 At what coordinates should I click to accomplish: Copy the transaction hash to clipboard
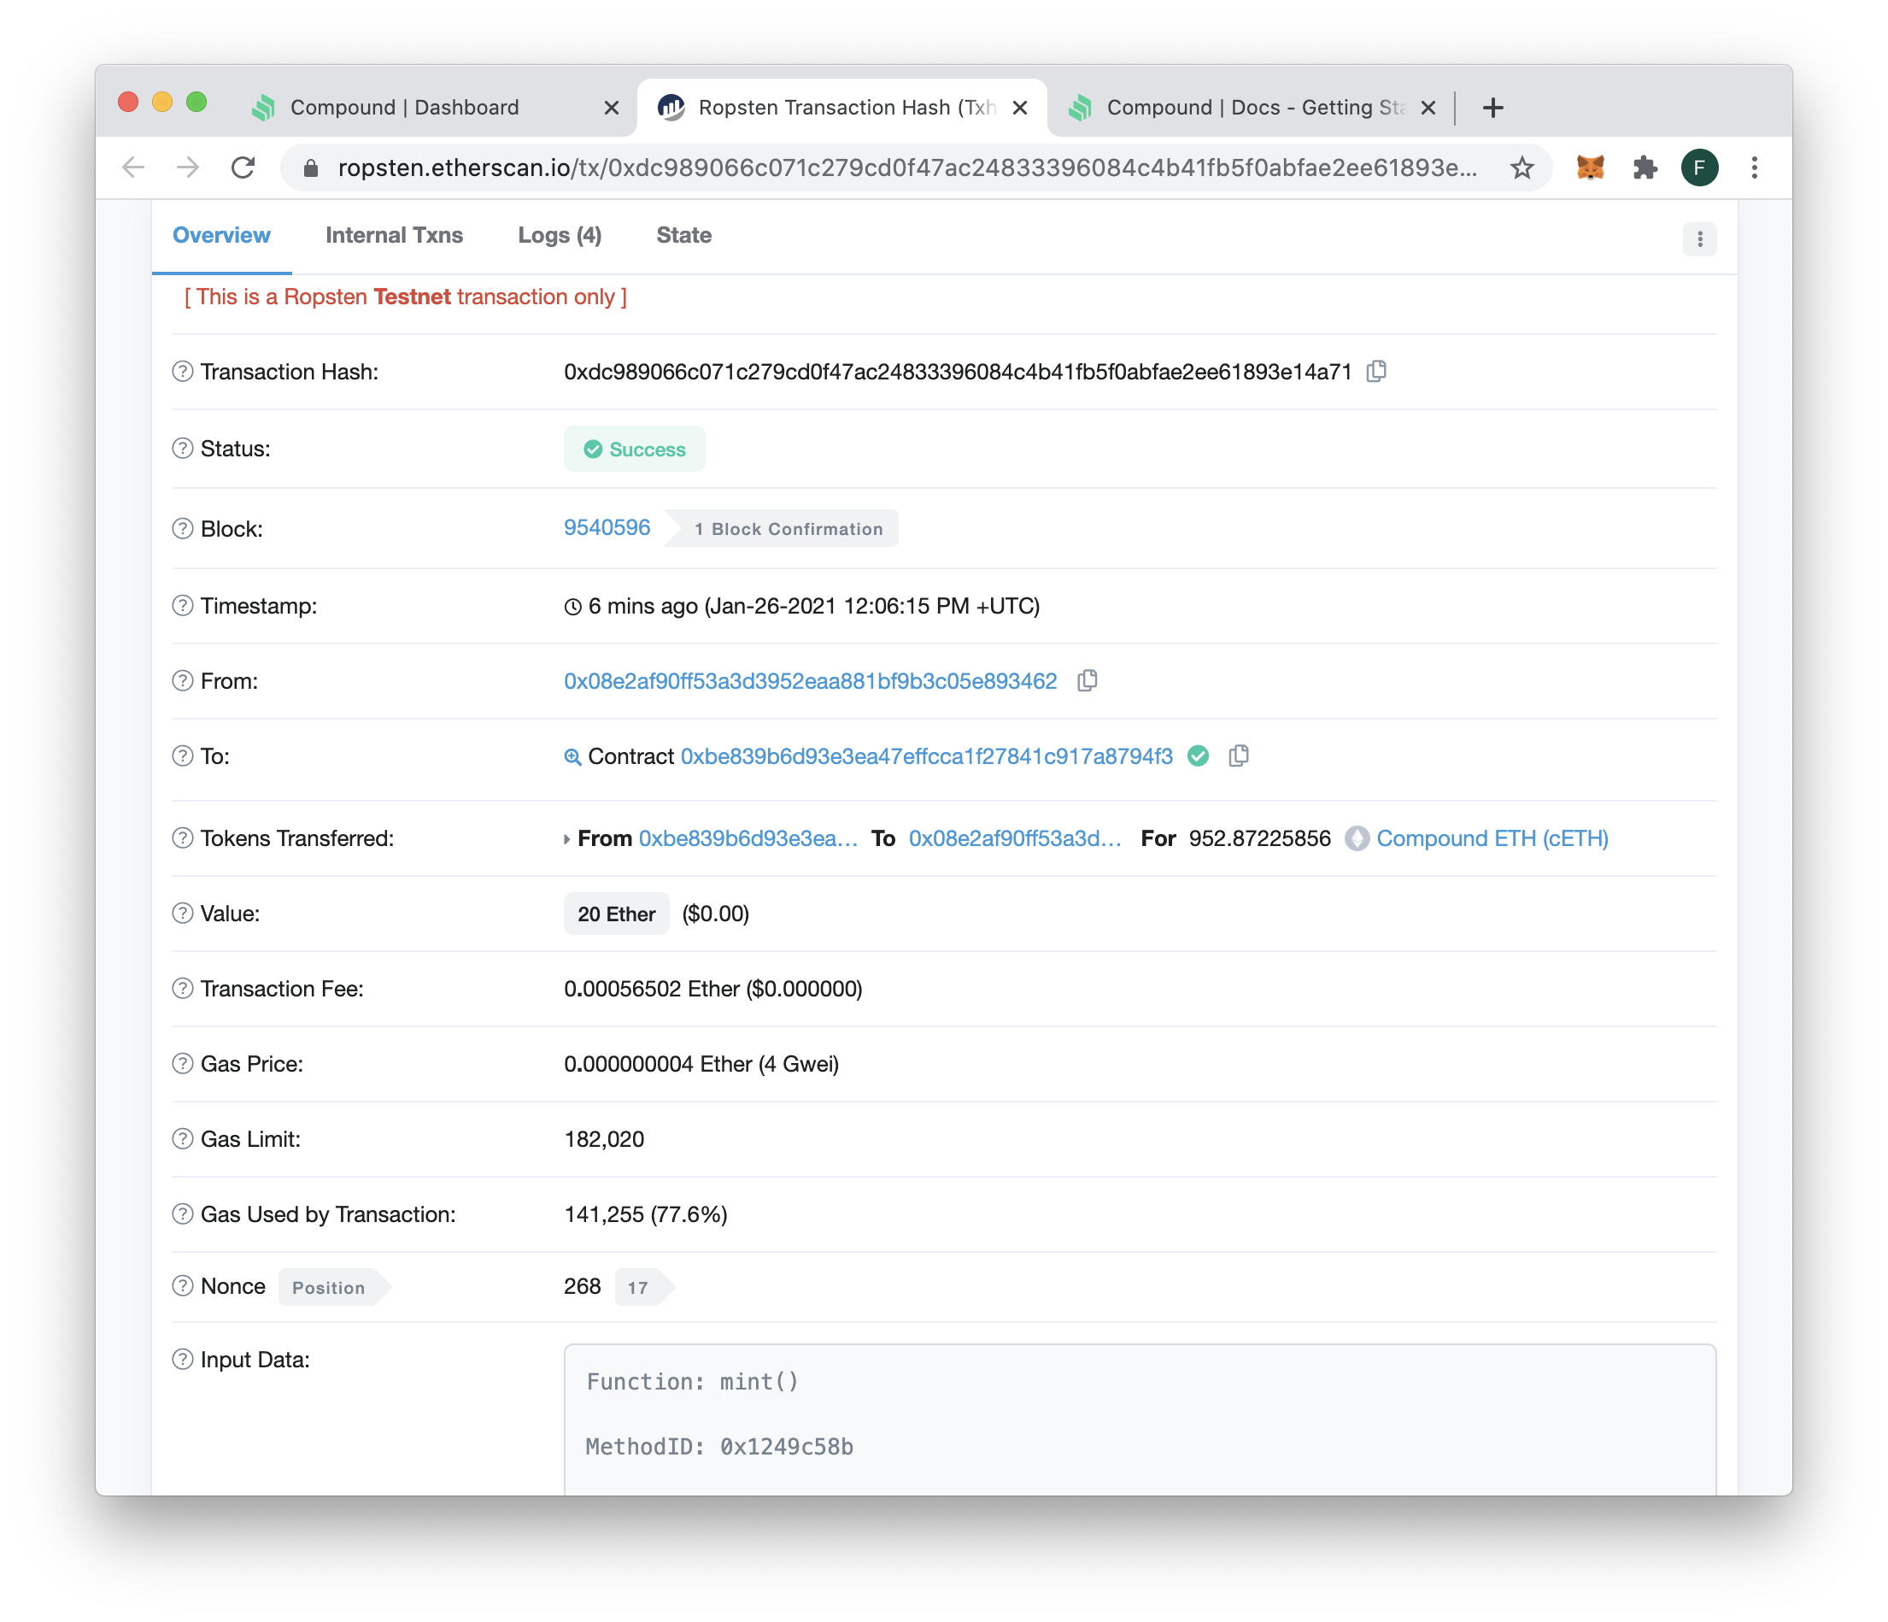[1376, 371]
